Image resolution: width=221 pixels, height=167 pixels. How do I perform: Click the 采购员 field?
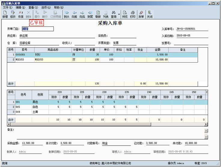(123, 36)
